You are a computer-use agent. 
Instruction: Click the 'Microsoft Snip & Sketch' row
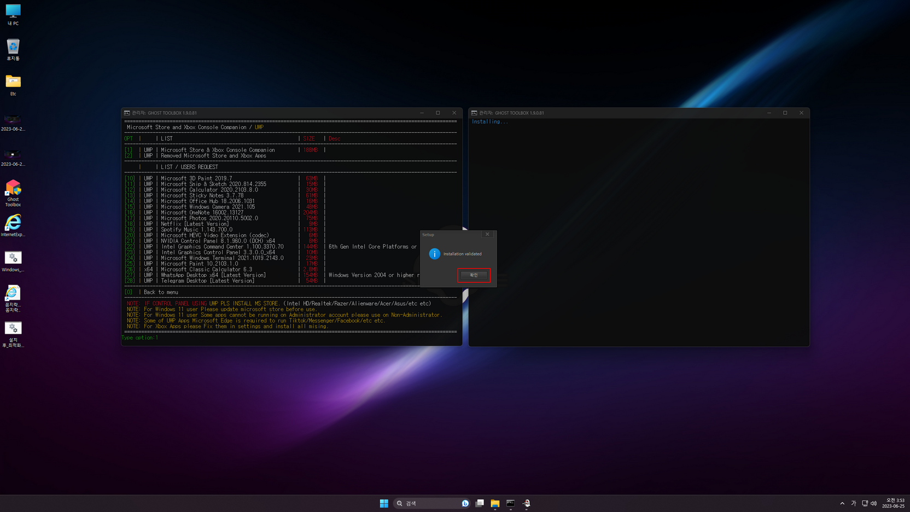tap(225, 184)
